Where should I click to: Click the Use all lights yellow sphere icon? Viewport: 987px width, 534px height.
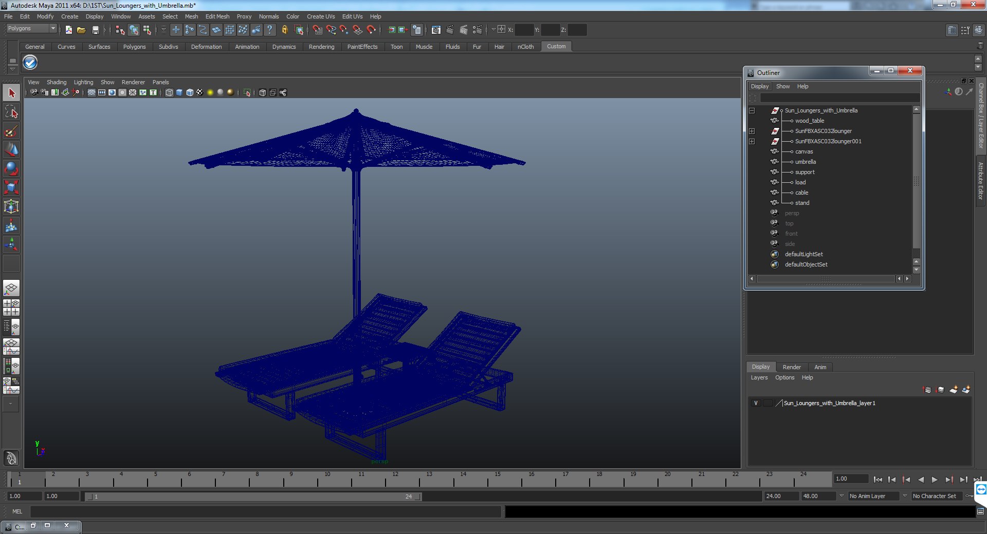[210, 92]
